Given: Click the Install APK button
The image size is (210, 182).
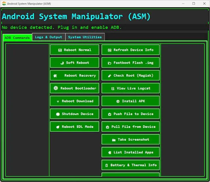Looking at the screenshot, I should (x=131, y=101).
